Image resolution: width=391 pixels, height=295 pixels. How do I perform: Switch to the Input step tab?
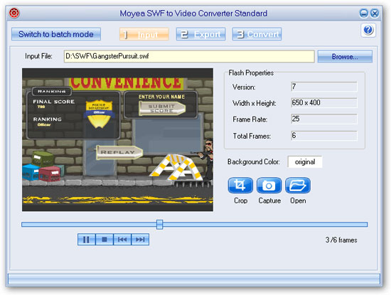pyautogui.click(x=144, y=34)
